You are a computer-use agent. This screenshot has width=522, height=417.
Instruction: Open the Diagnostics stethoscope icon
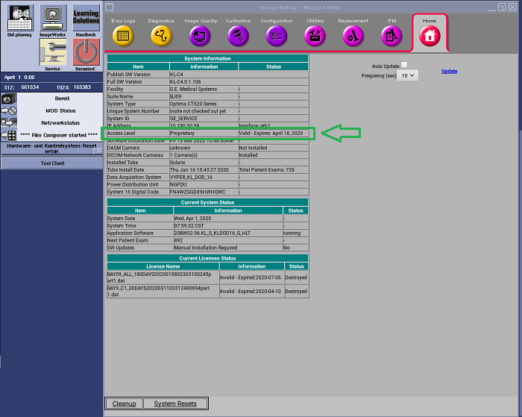[x=160, y=34]
